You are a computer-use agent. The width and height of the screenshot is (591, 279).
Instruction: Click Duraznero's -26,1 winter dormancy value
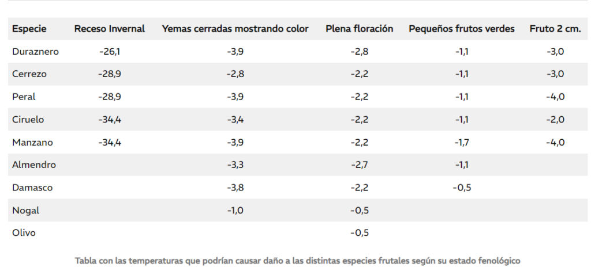coord(110,51)
